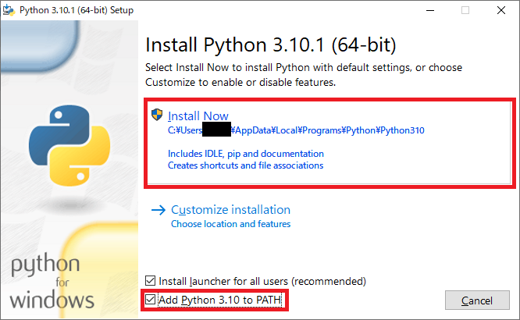Click the Python setup icon in title bar

9,10
